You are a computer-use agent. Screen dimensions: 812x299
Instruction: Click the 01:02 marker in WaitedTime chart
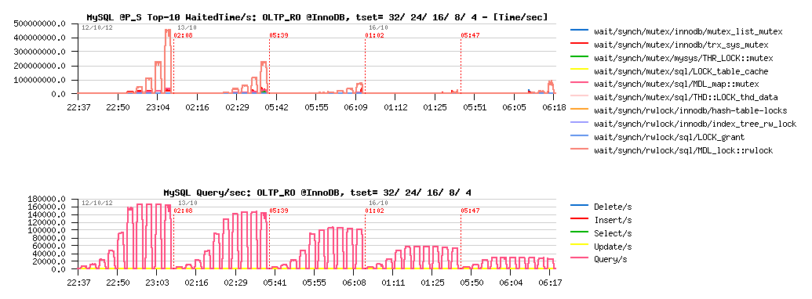pos(375,36)
